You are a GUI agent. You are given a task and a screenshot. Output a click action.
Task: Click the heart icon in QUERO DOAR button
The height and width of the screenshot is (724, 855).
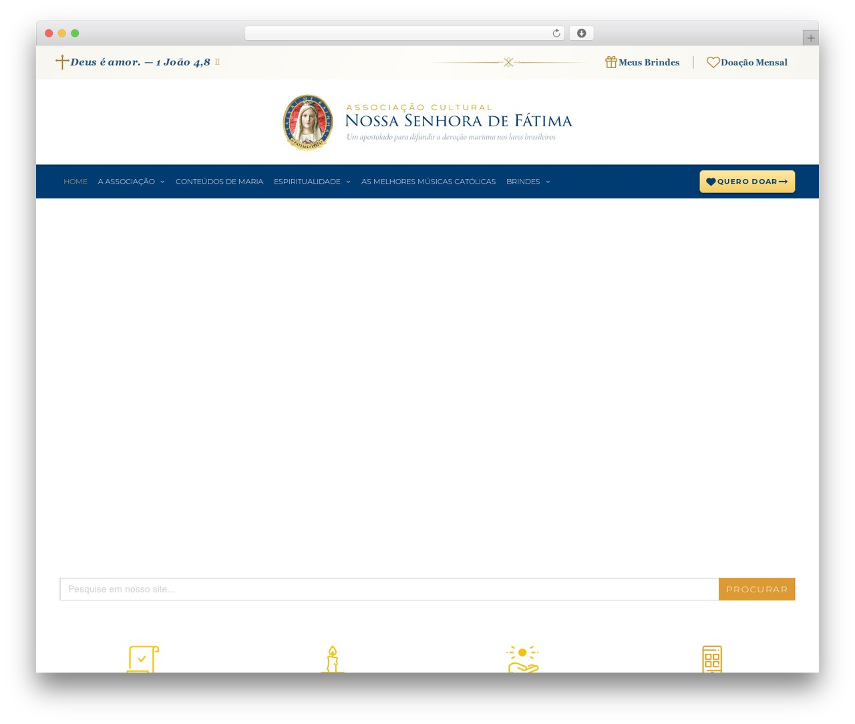point(711,182)
